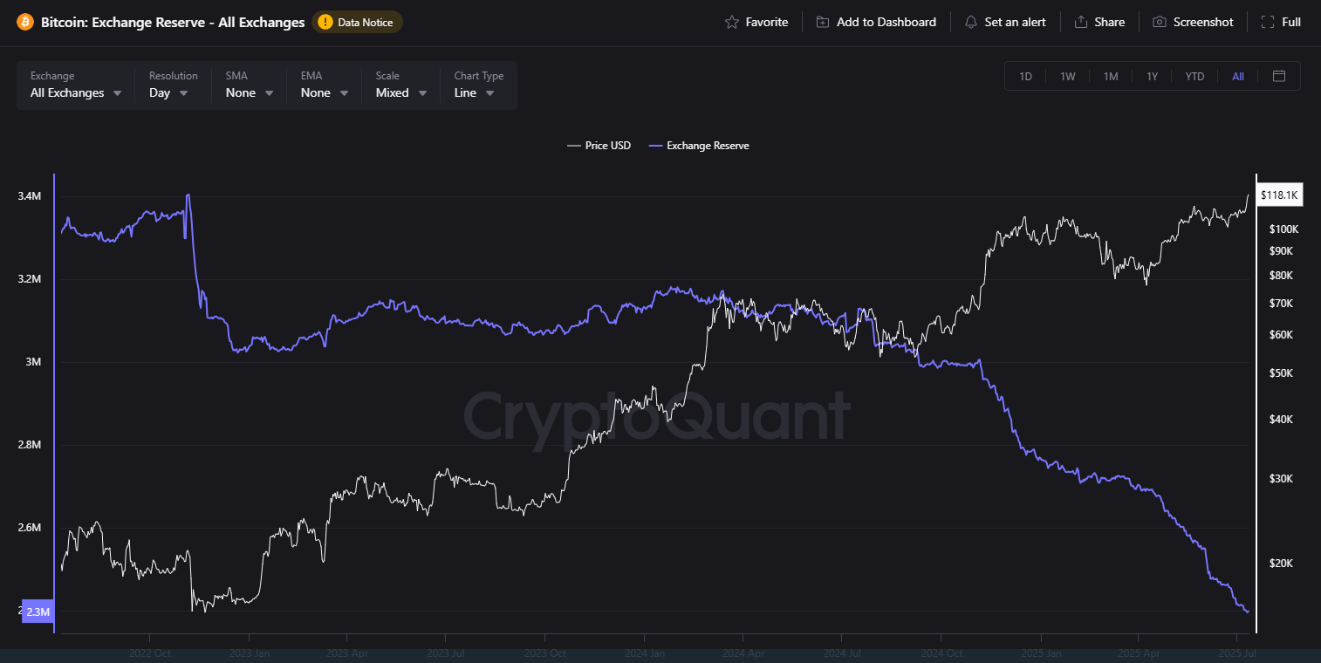The image size is (1321, 663).
Task: Click the $30K right axis label
Action: 1281,479
